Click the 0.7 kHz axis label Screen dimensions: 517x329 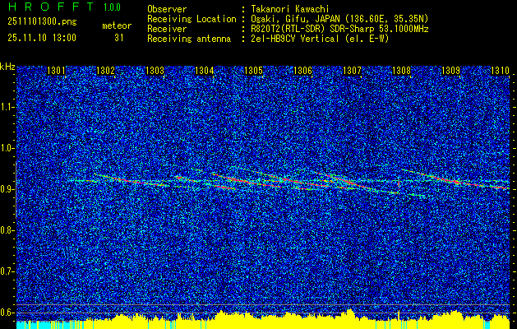point(7,271)
